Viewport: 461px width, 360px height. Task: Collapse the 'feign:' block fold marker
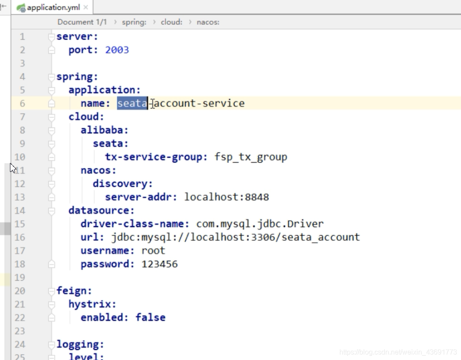52,291
